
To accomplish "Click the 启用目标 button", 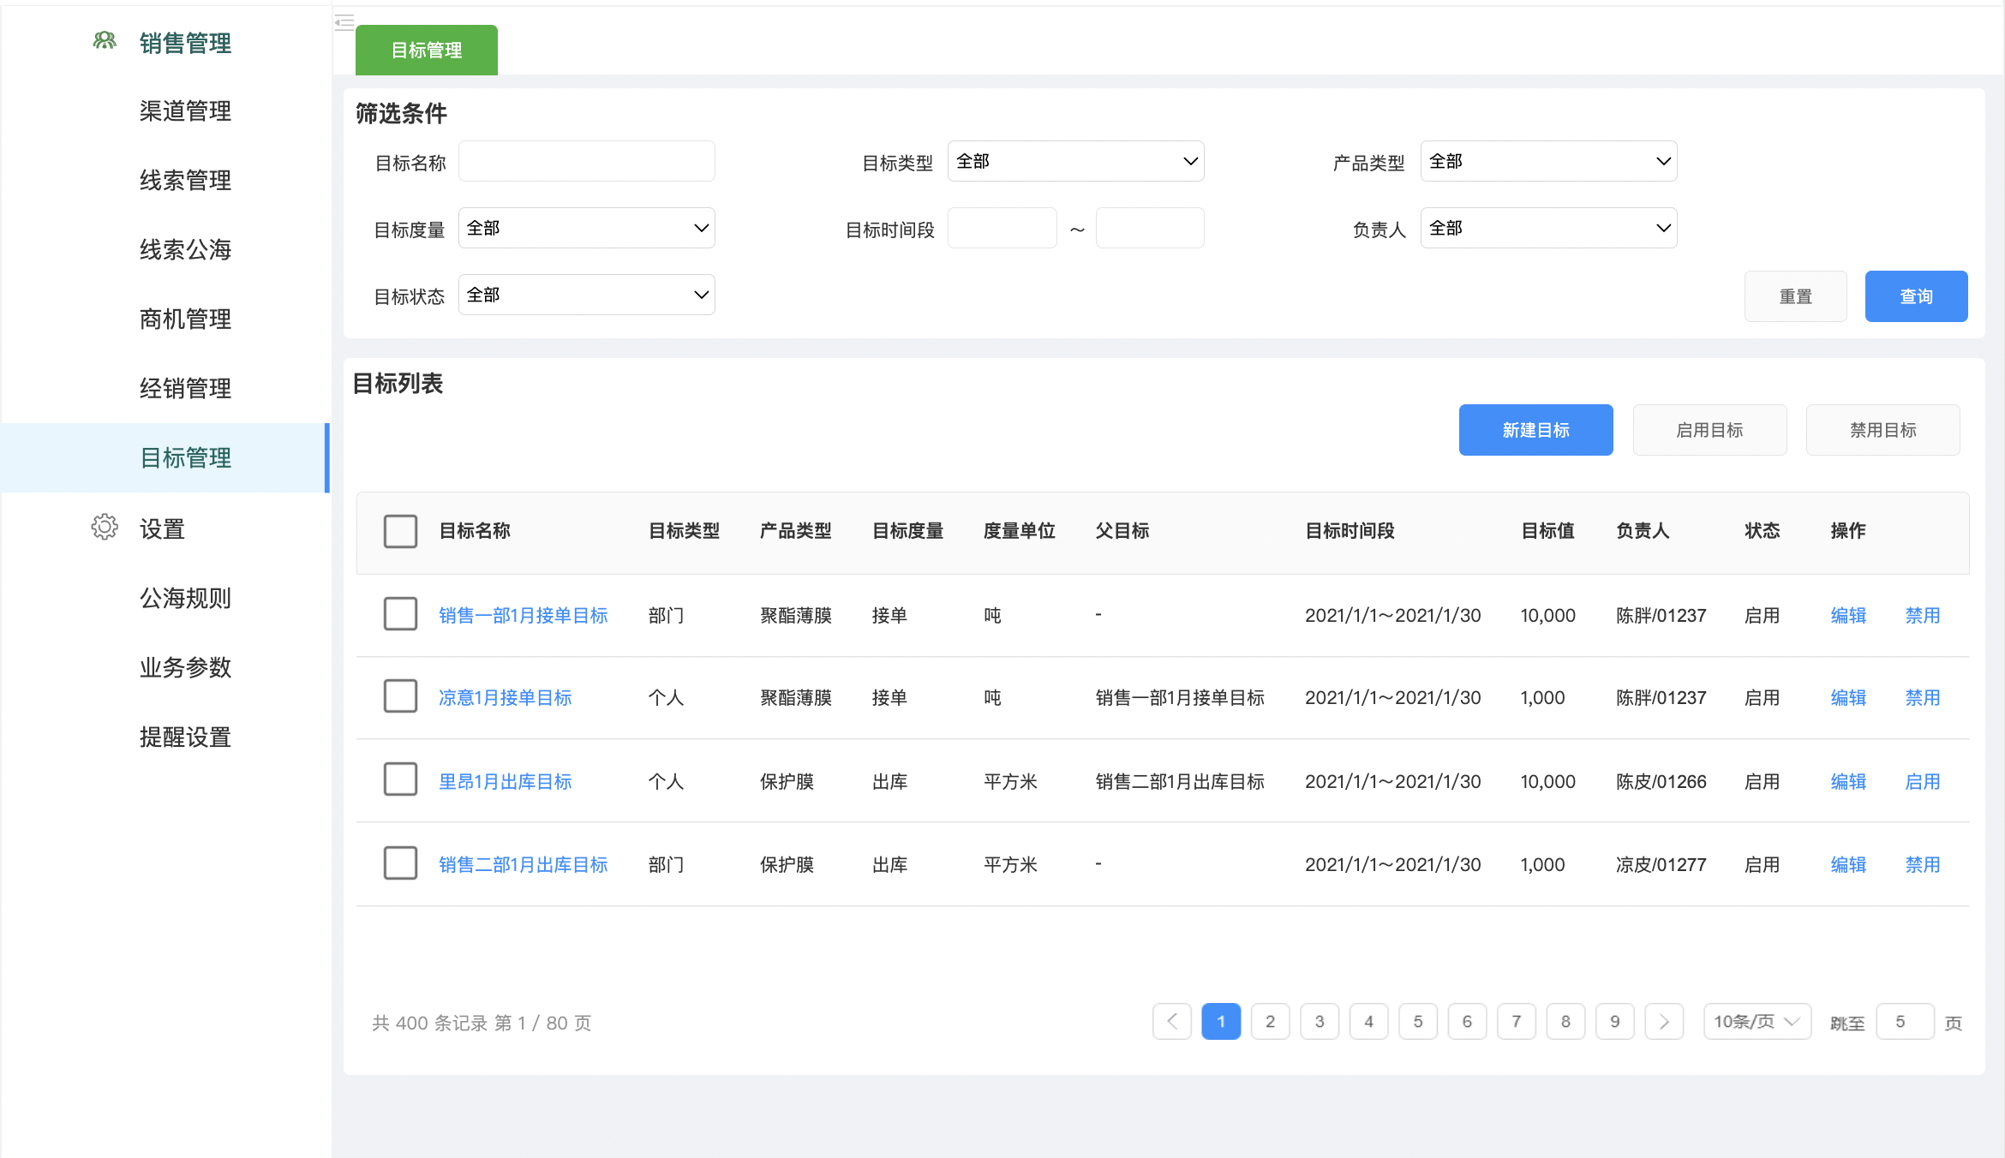I will pos(1709,430).
